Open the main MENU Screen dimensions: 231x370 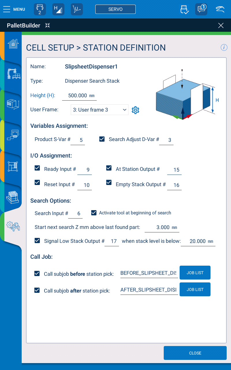pyautogui.click(x=14, y=9)
